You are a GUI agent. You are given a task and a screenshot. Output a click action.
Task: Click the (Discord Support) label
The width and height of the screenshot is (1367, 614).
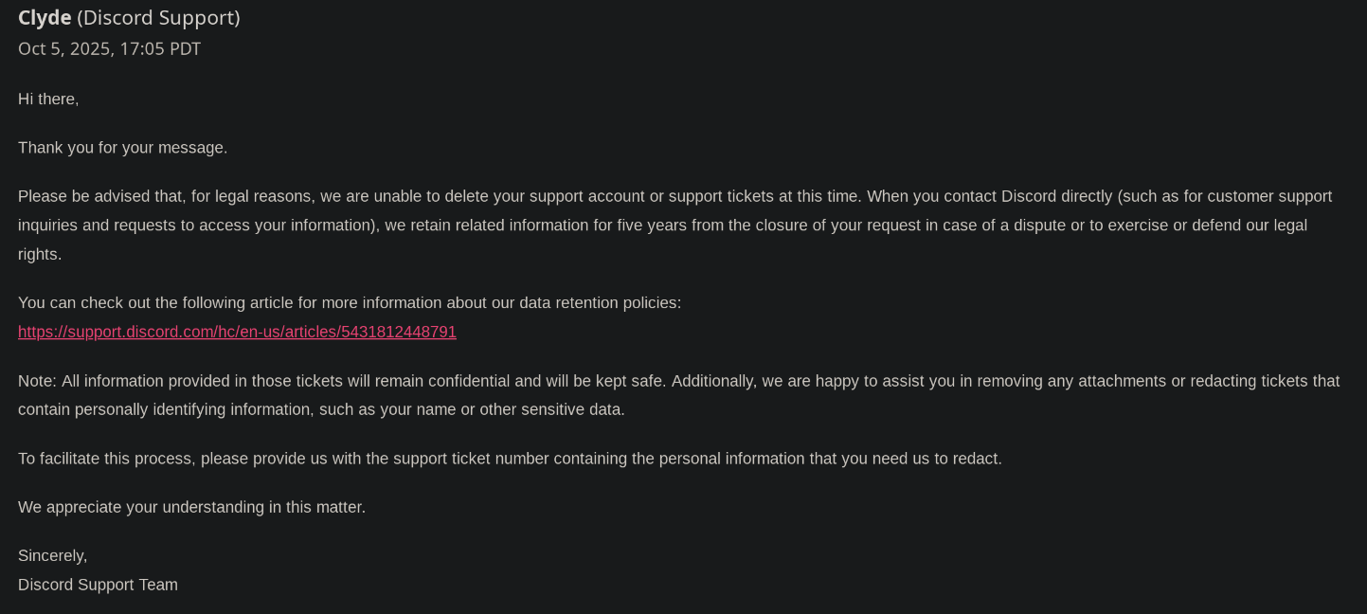coord(158,17)
